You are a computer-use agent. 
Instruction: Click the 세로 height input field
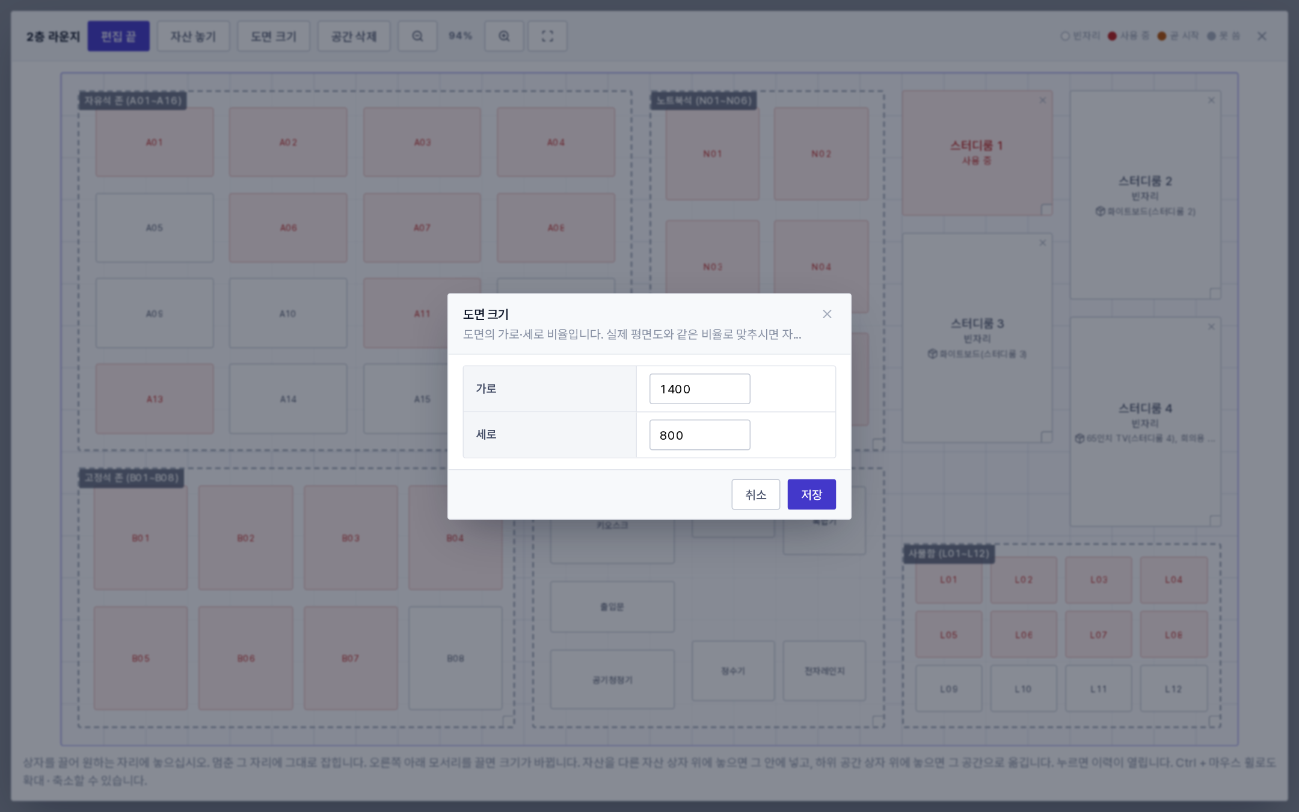pyautogui.click(x=699, y=435)
